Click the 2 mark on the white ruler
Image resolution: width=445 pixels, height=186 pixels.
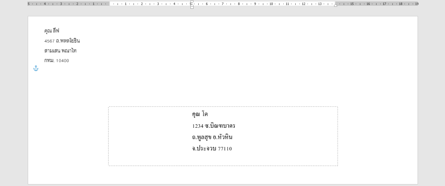coord(142,4)
